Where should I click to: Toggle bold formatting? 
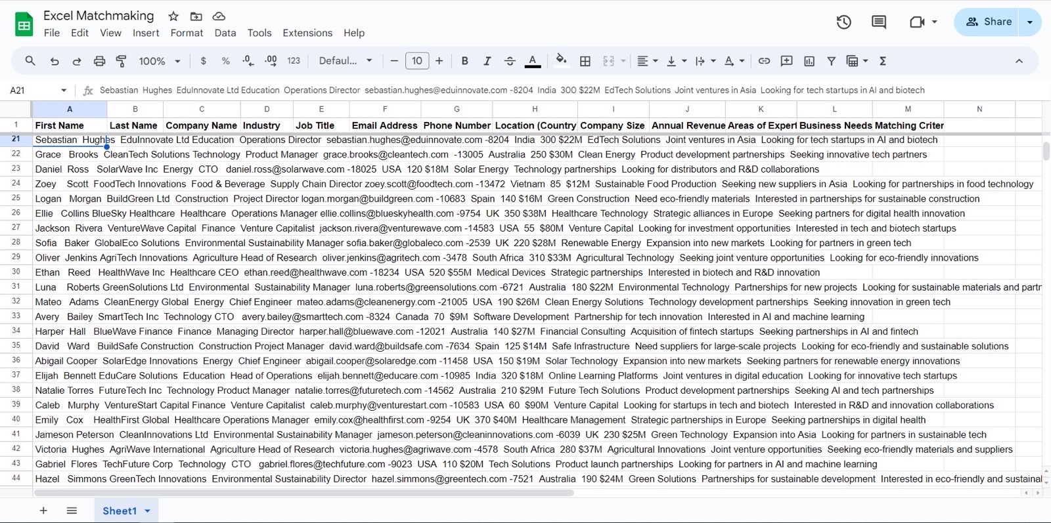(x=465, y=61)
